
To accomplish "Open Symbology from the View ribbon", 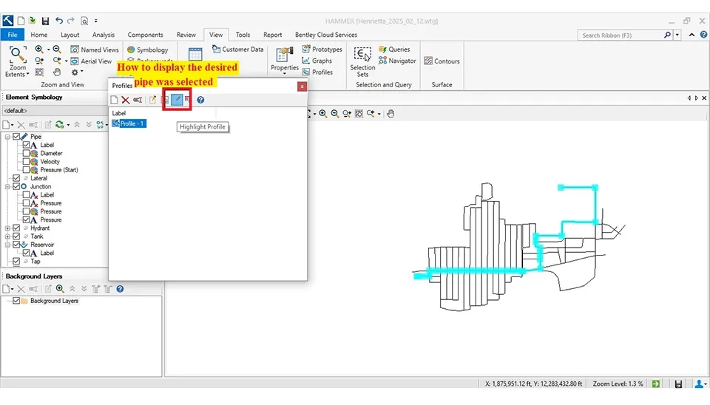I will [148, 50].
